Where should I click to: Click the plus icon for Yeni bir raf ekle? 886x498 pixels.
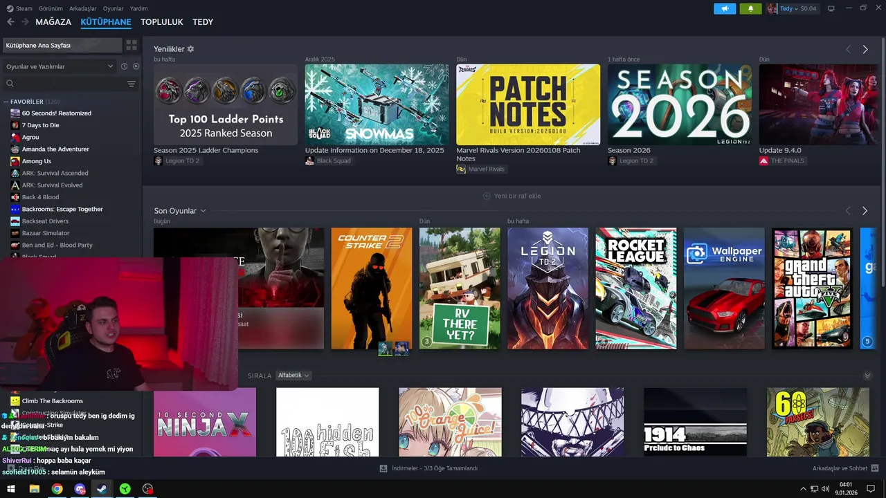point(487,196)
